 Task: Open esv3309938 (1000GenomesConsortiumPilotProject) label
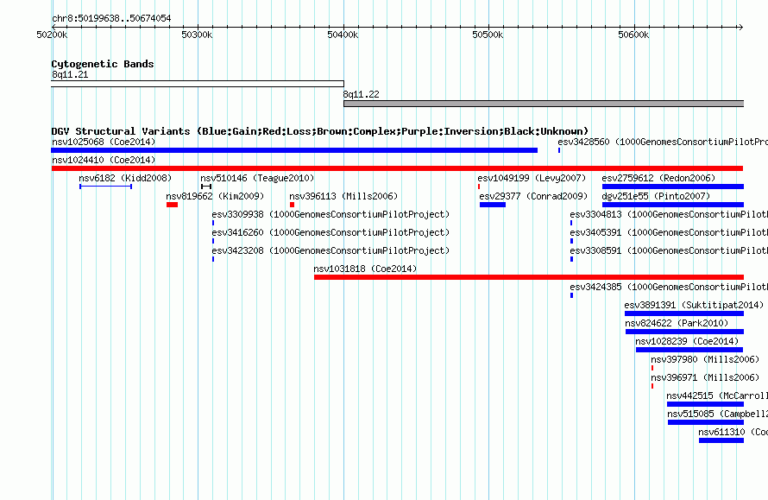(330, 214)
